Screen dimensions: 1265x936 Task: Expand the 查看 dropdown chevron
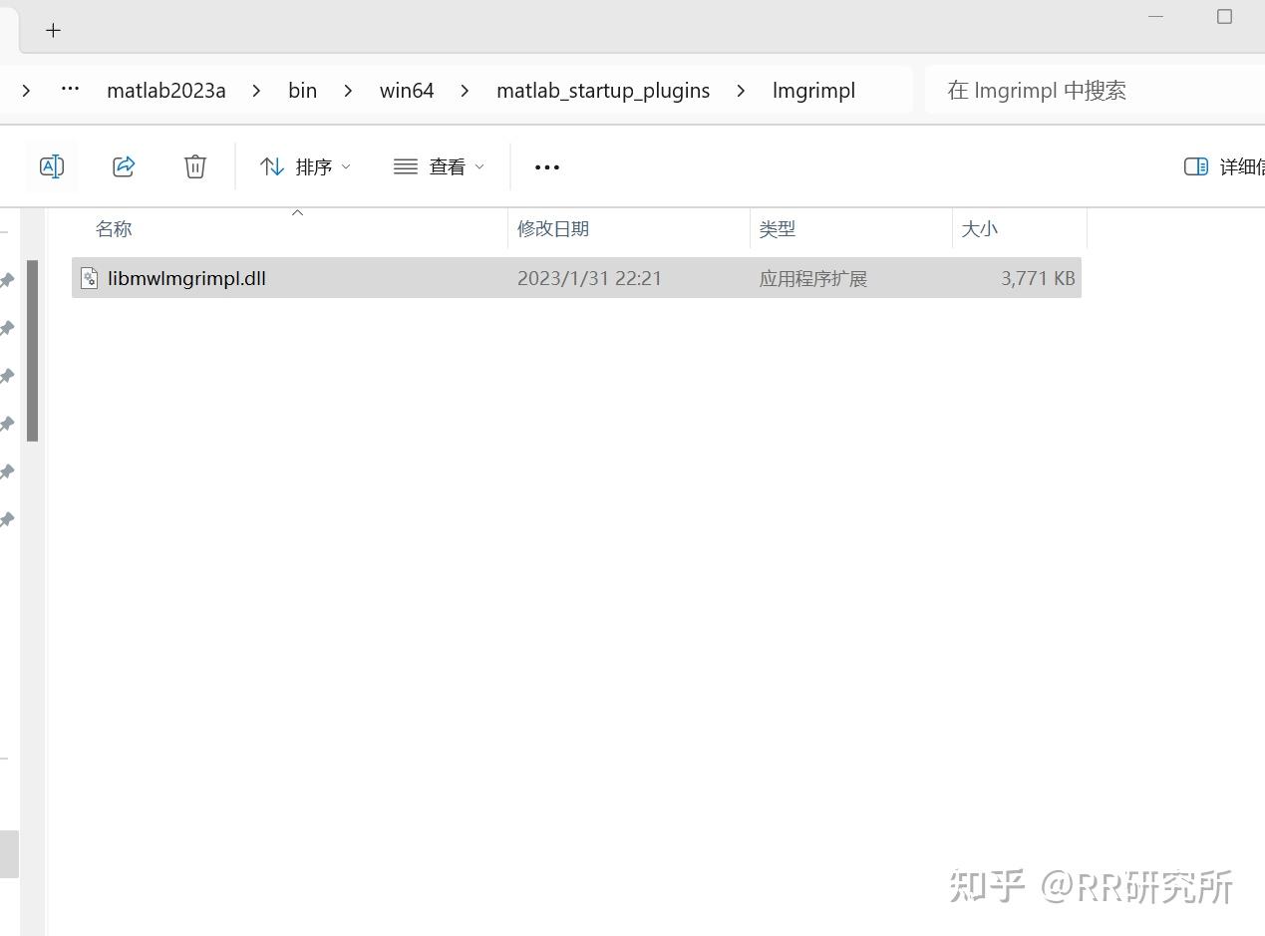(479, 166)
